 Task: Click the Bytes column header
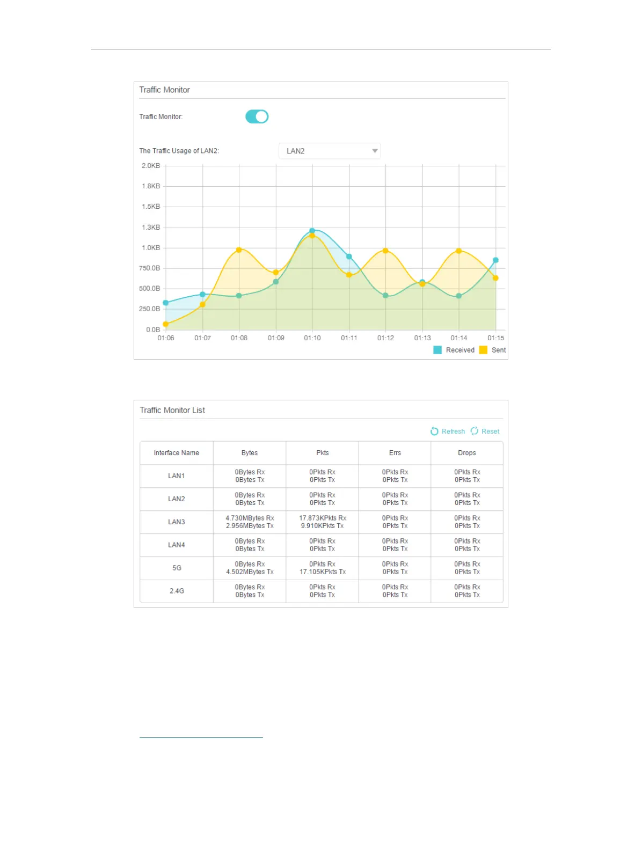pyautogui.click(x=250, y=453)
